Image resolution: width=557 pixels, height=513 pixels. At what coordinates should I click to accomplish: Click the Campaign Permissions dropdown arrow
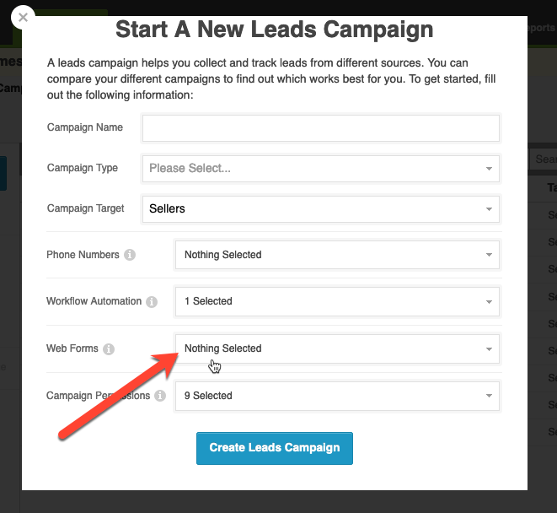coord(489,396)
